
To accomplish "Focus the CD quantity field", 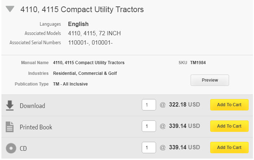I will (149, 148).
